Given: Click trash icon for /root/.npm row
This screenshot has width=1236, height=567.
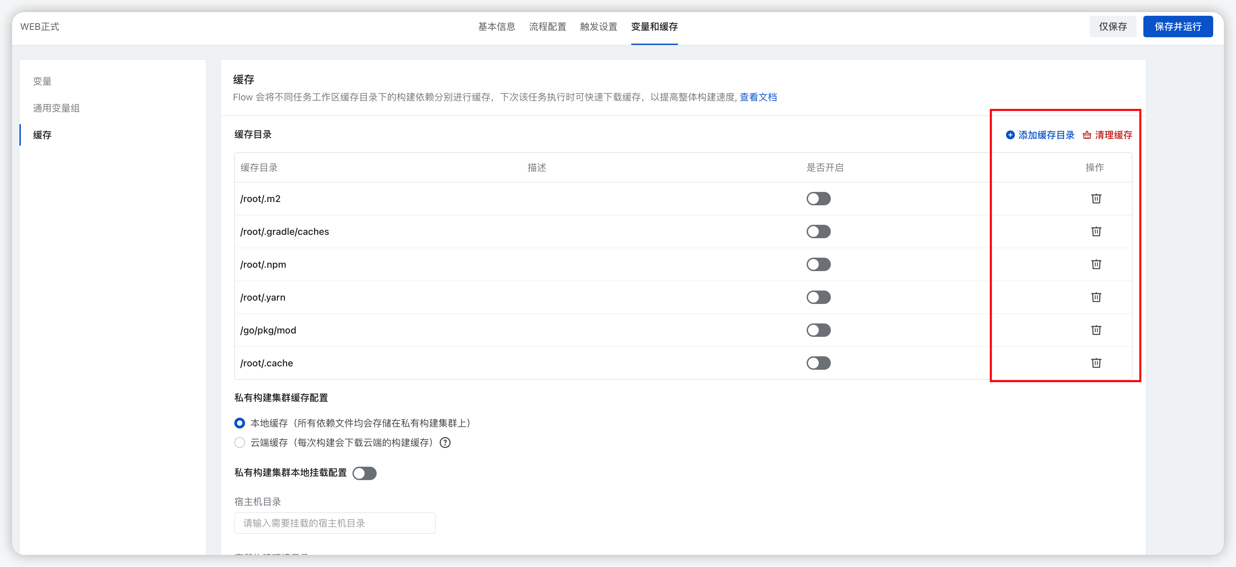Looking at the screenshot, I should (1096, 264).
